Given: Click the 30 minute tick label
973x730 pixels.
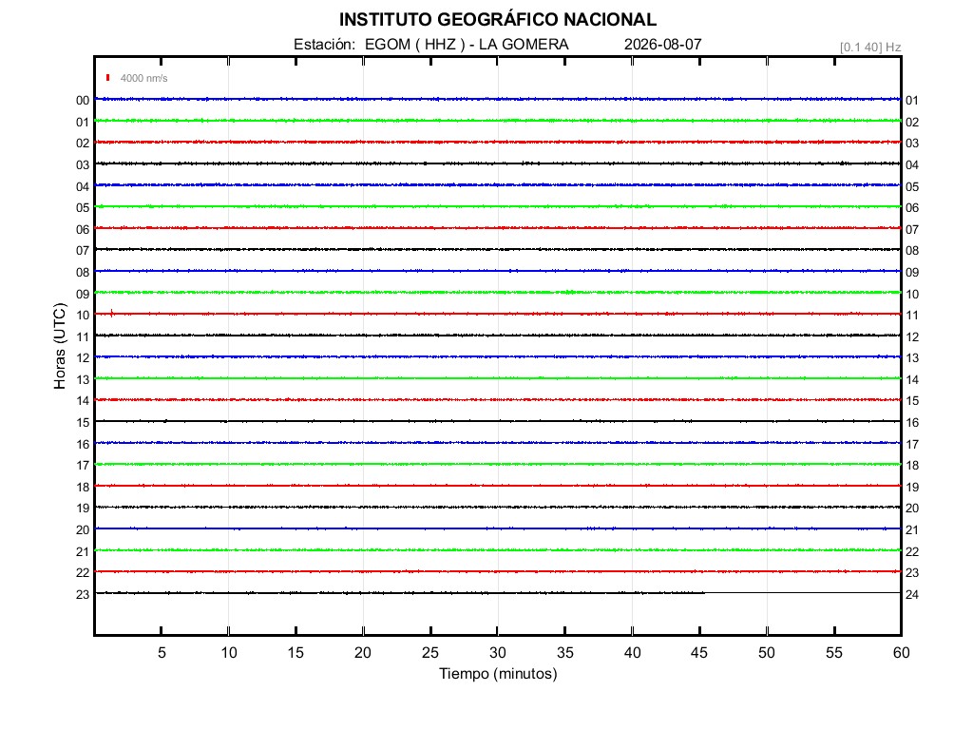Looking at the screenshot, I should (498, 652).
